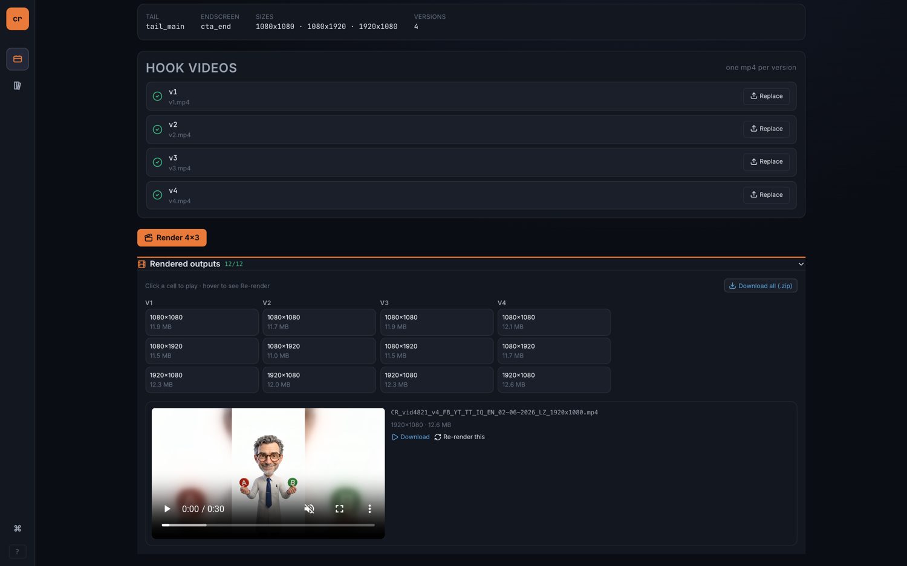Click the 'one mp4 per version' note
907x566 pixels.
(x=761, y=68)
